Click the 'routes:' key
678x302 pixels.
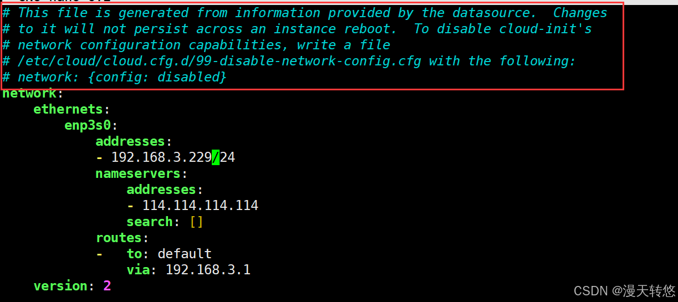[122, 238]
